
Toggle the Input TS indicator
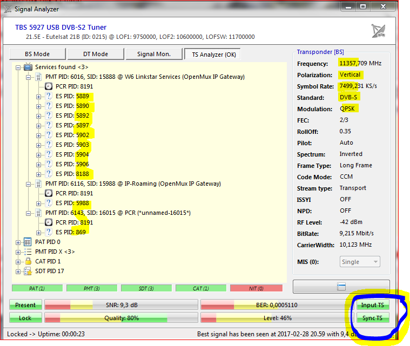point(373,306)
